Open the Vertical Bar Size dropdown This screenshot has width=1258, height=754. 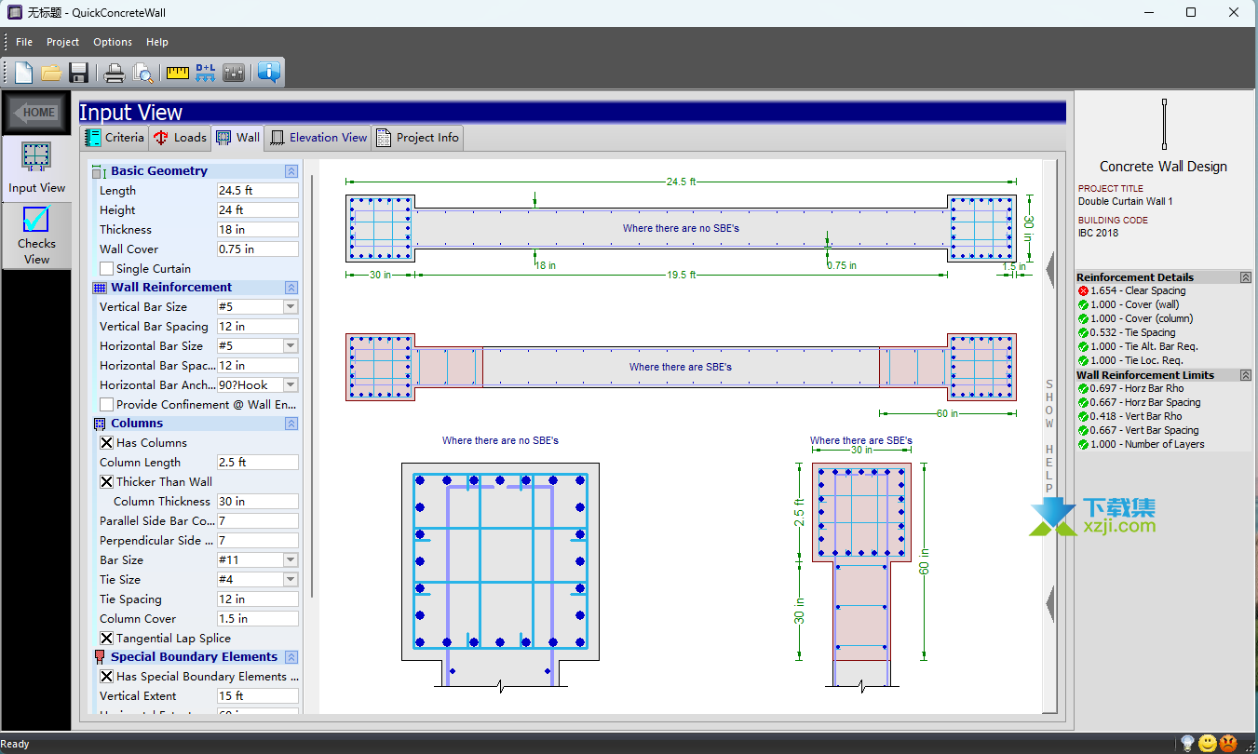[x=291, y=307]
